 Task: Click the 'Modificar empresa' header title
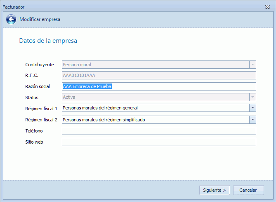[x=40, y=19]
